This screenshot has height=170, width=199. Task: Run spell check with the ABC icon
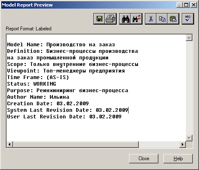[188, 19]
